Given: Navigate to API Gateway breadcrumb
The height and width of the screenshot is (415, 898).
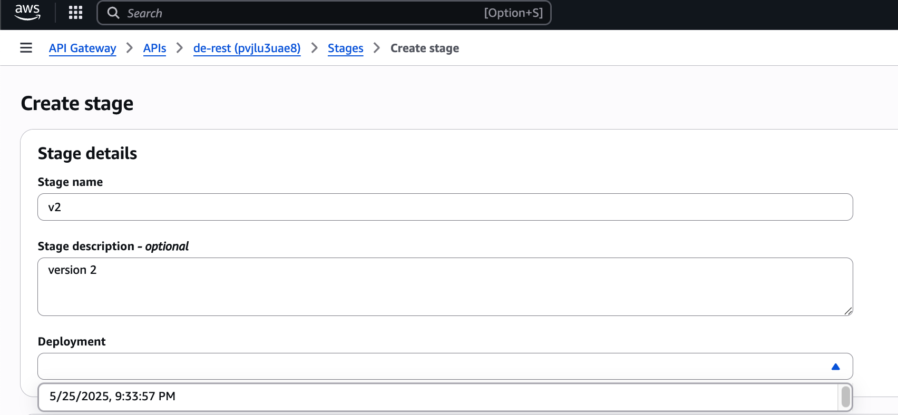Looking at the screenshot, I should 82,48.
